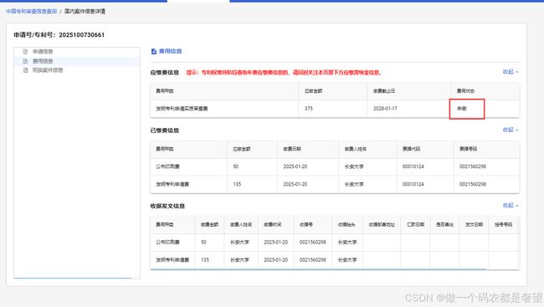Click the 是否寄出 column header
The height and width of the screenshot is (307, 544).
coord(444,224)
